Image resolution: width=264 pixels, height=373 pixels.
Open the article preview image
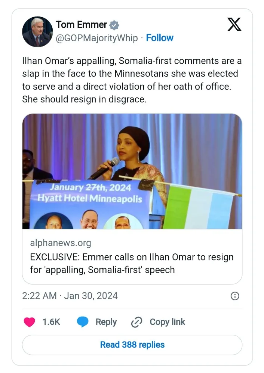pos(132,150)
